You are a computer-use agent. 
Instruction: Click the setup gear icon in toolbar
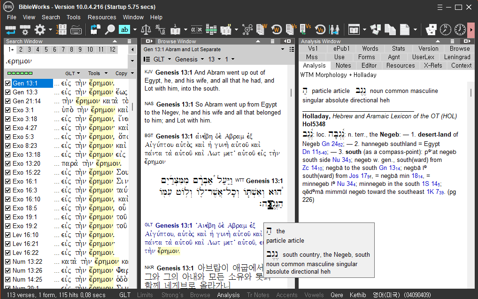point(40,30)
